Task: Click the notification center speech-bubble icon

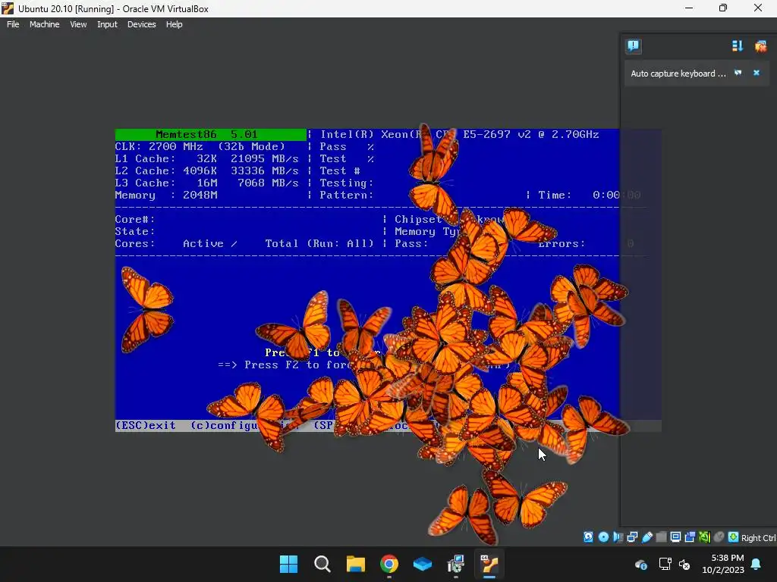Action: coord(634,46)
